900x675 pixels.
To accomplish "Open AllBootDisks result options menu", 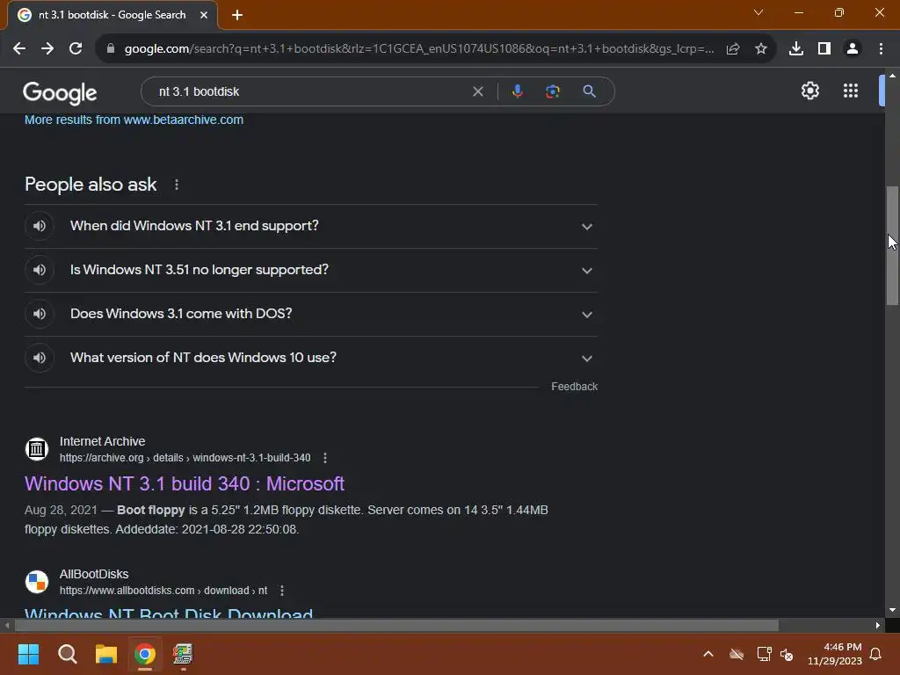I will point(282,591).
